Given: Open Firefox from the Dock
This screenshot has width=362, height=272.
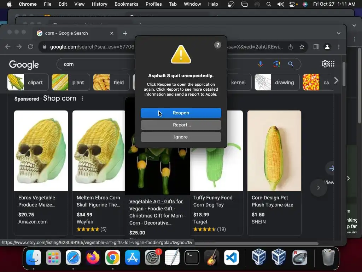Looking at the screenshot, I should tap(93, 257).
